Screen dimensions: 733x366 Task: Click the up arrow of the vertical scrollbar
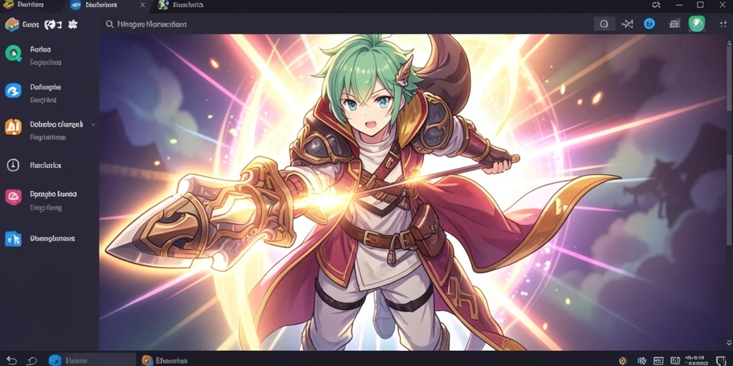coord(729,43)
